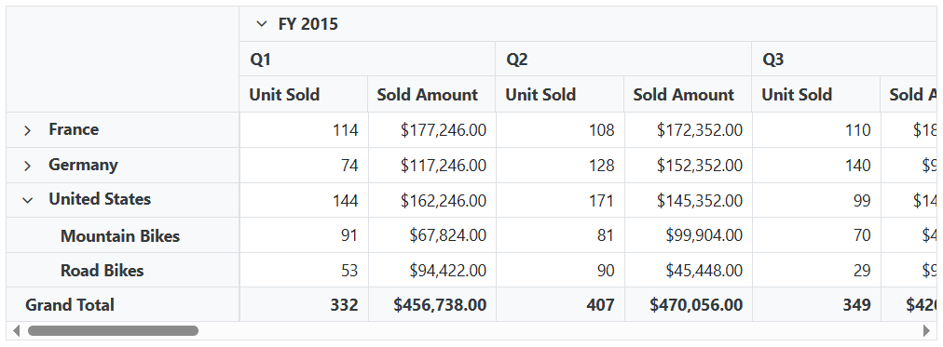Click the cell $177,246.00

click(431, 129)
